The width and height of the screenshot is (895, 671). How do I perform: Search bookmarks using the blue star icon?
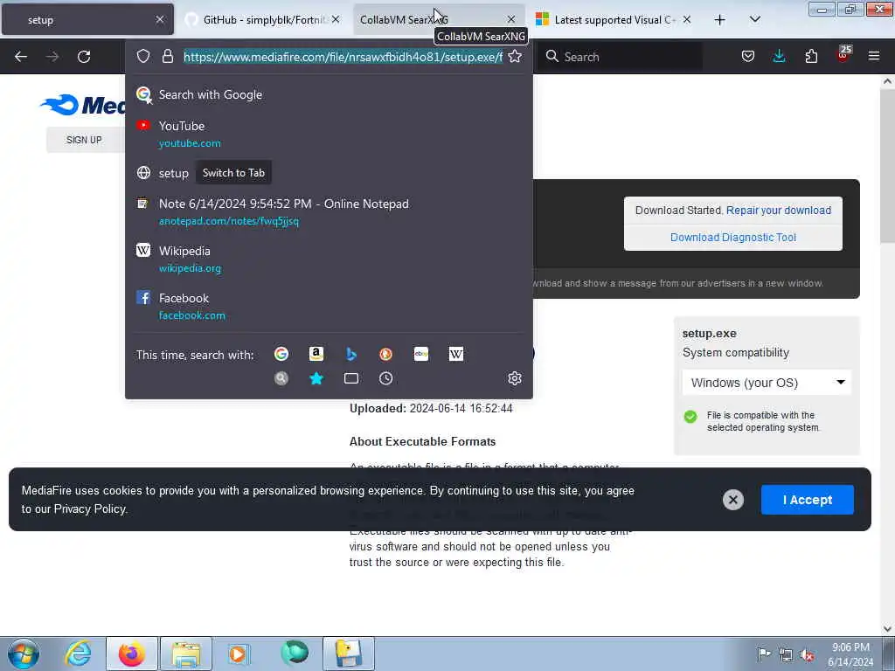(316, 378)
